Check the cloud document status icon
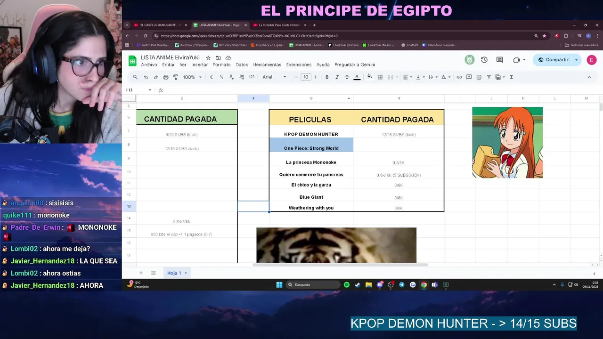Image resolution: width=603 pixels, height=339 pixels. (228, 57)
